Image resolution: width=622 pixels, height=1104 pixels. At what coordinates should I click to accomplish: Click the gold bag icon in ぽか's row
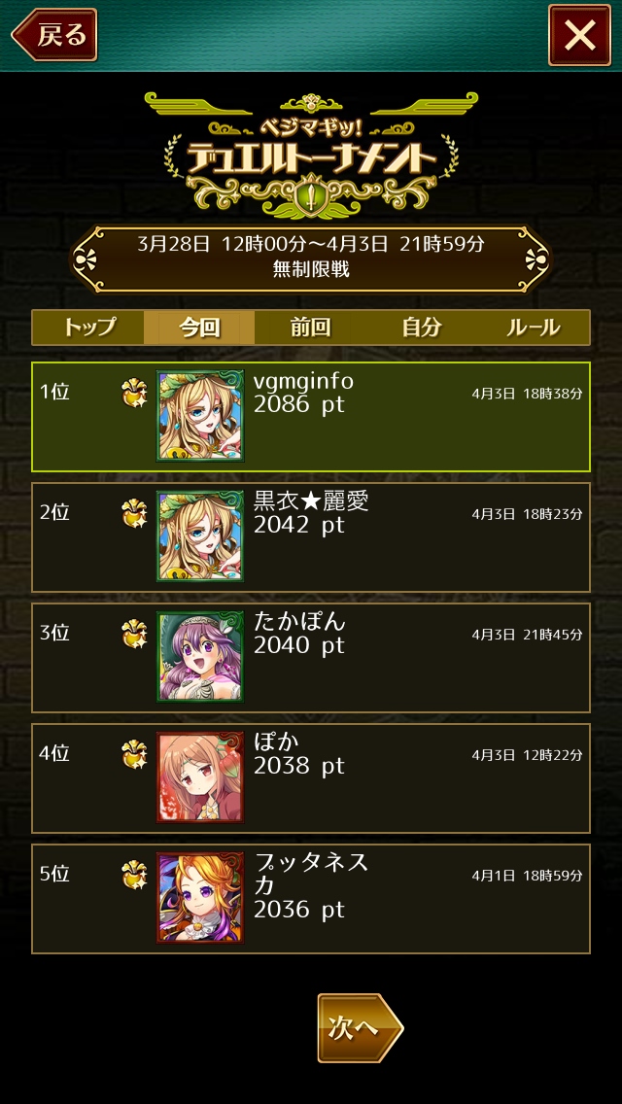134,755
